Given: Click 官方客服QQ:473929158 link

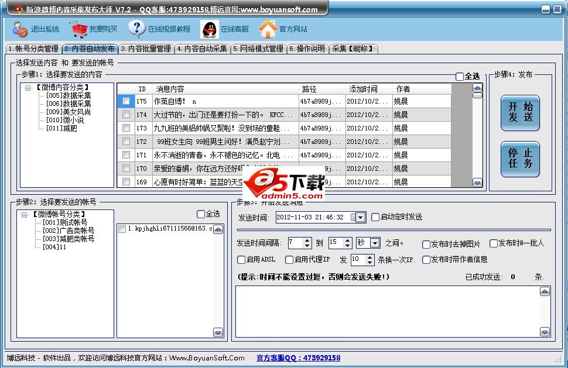Looking at the screenshot, I should (299, 358).
